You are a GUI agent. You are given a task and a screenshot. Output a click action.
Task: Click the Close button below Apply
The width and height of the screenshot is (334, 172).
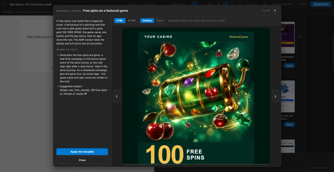82,160
